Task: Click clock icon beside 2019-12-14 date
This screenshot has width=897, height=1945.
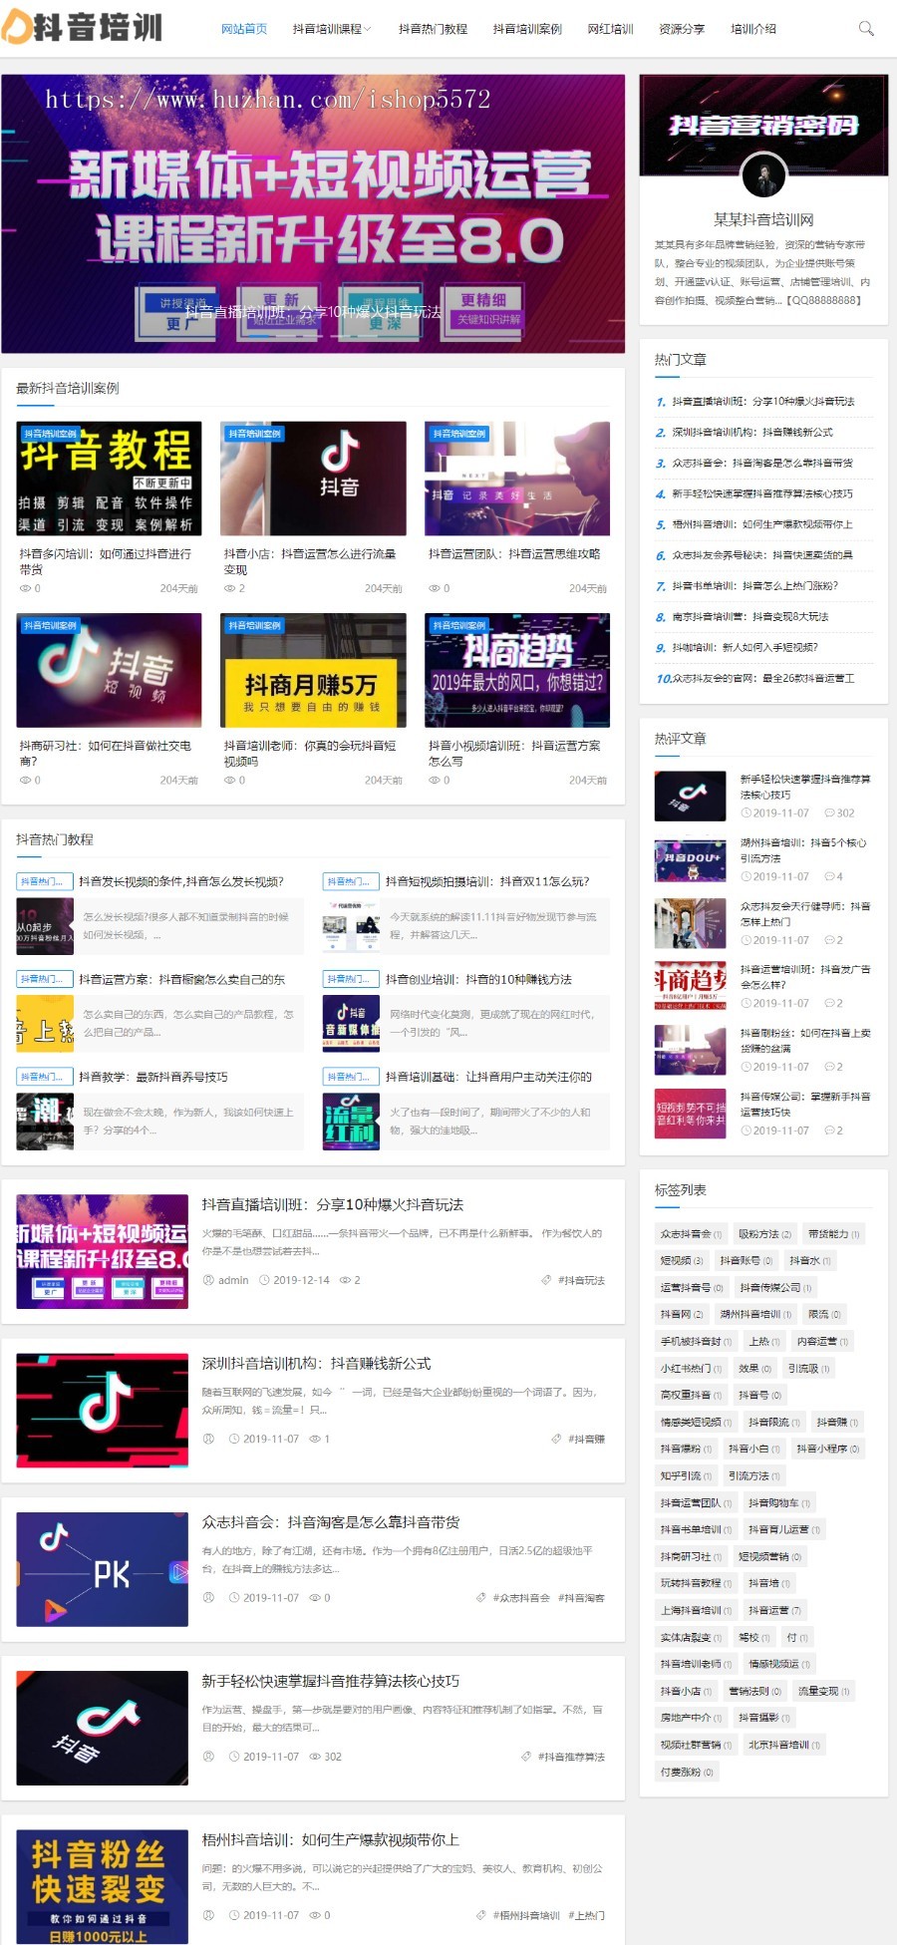Action: pyautogui.click(x=264, y=1280)
